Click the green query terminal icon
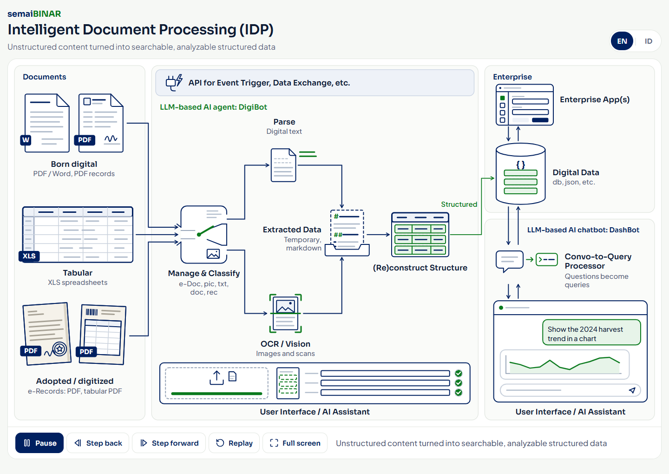 coord(547,259)
